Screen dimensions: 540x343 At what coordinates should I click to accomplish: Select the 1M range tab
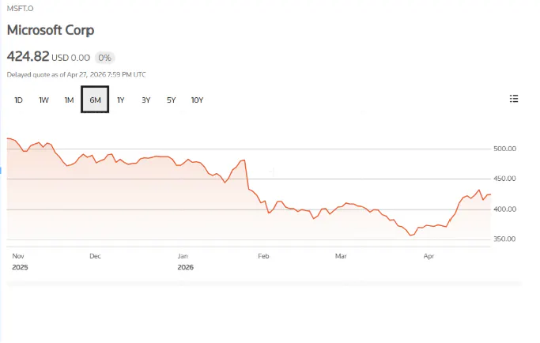(x=69, y=100)
